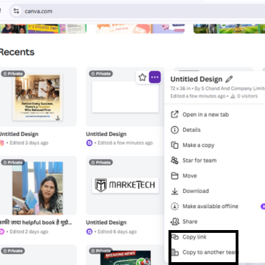Click whiteboard icon beside Edited a few minutes ago
Viewport: 265px width, 265px height.
89,143
